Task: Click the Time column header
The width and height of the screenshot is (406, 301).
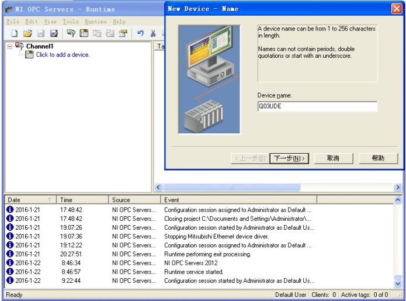Action: pos(82,200)
